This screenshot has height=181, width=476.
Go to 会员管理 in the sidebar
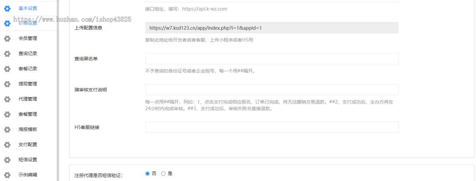click(x=28, y=39)
